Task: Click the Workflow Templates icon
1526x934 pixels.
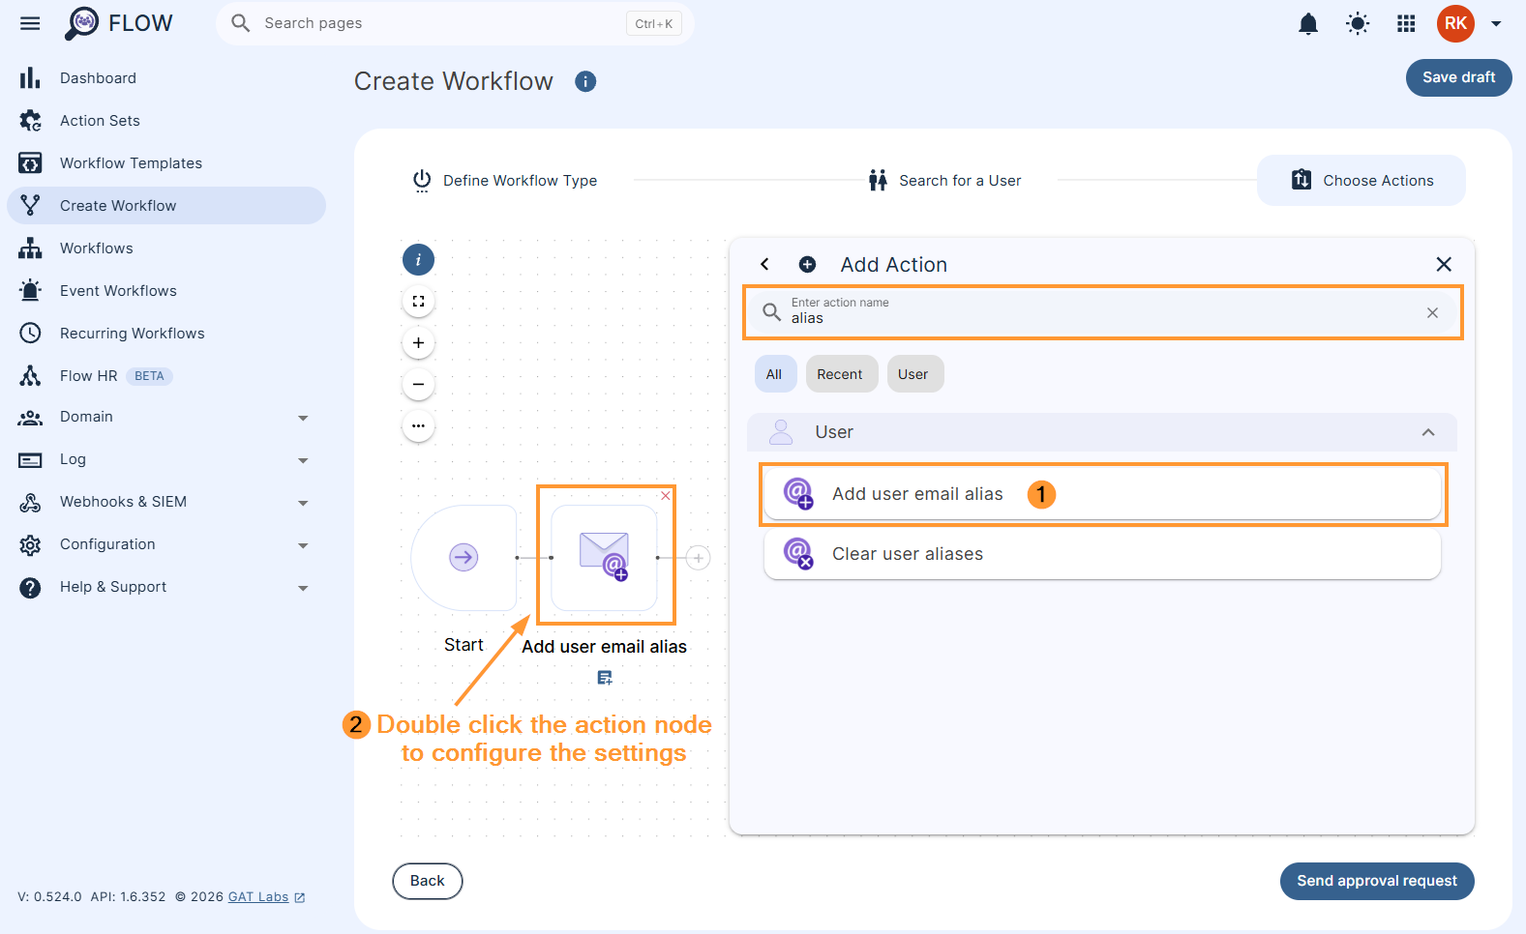Action: (x=30, y=163)
